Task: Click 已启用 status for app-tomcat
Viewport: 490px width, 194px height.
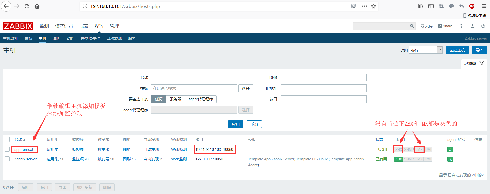Action: tap(381, 150)
